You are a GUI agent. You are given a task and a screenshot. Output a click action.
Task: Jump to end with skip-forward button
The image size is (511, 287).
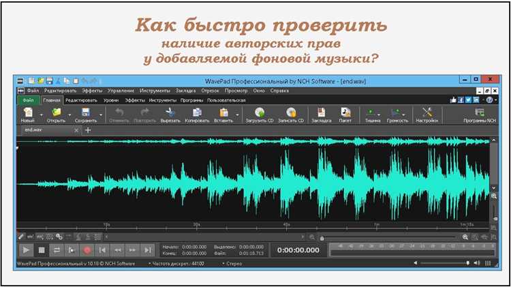tap(148, 250)
